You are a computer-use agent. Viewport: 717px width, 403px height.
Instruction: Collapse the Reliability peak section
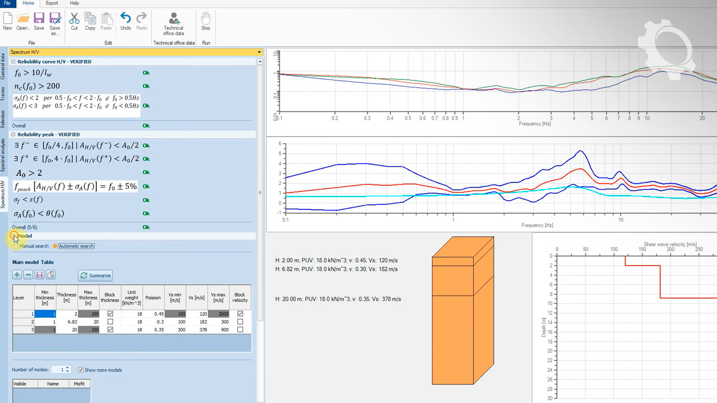tap(14, 134)
